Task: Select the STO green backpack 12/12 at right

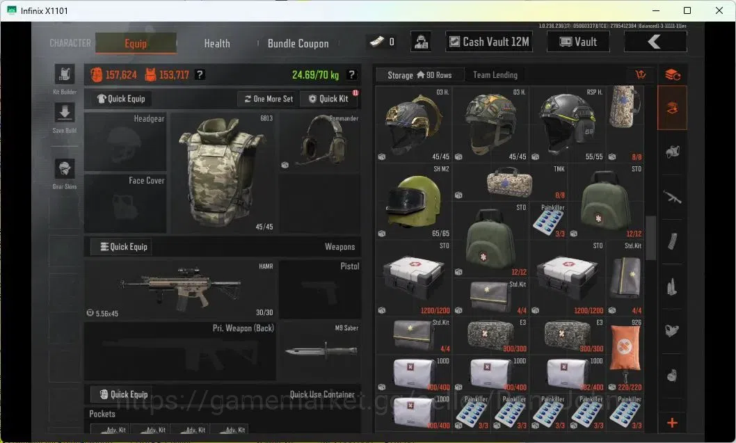Action: (605, 201)
